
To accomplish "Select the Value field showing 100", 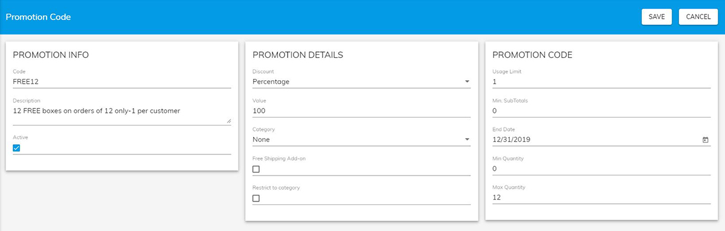I will 361,110.
